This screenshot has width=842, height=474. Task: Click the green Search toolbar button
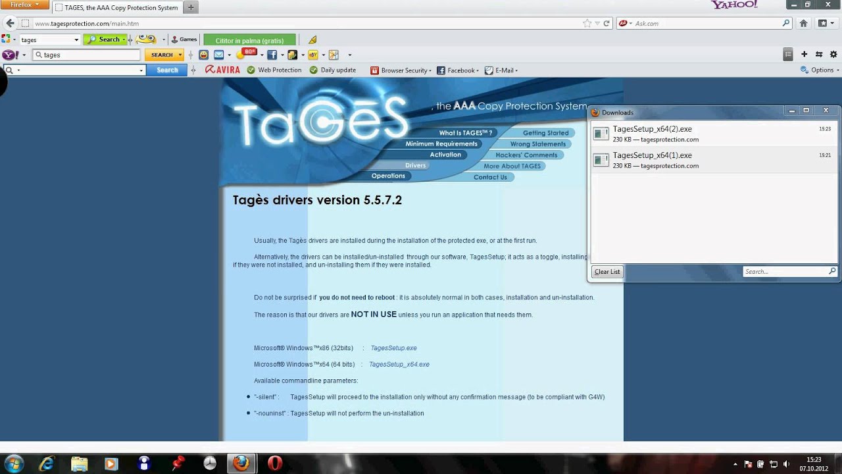pos(105,39)
